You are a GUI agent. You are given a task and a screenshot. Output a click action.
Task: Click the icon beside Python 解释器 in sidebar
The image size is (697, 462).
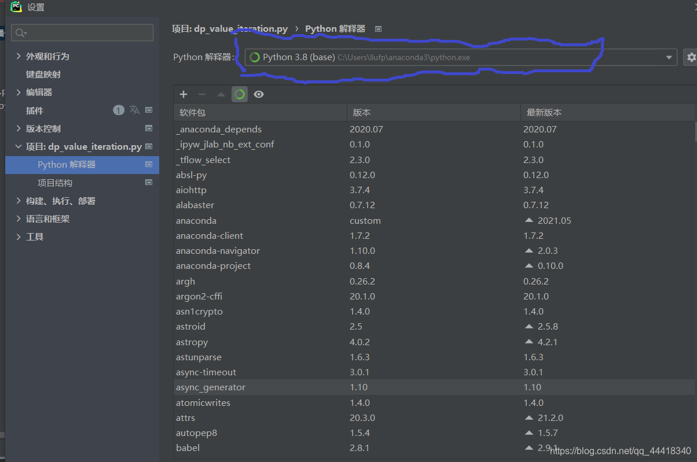click(x=149, y=165)
